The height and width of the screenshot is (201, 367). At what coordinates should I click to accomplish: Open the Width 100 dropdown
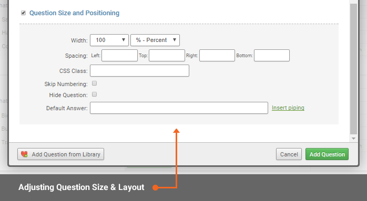pyautogui.click(x=109, y=40)
